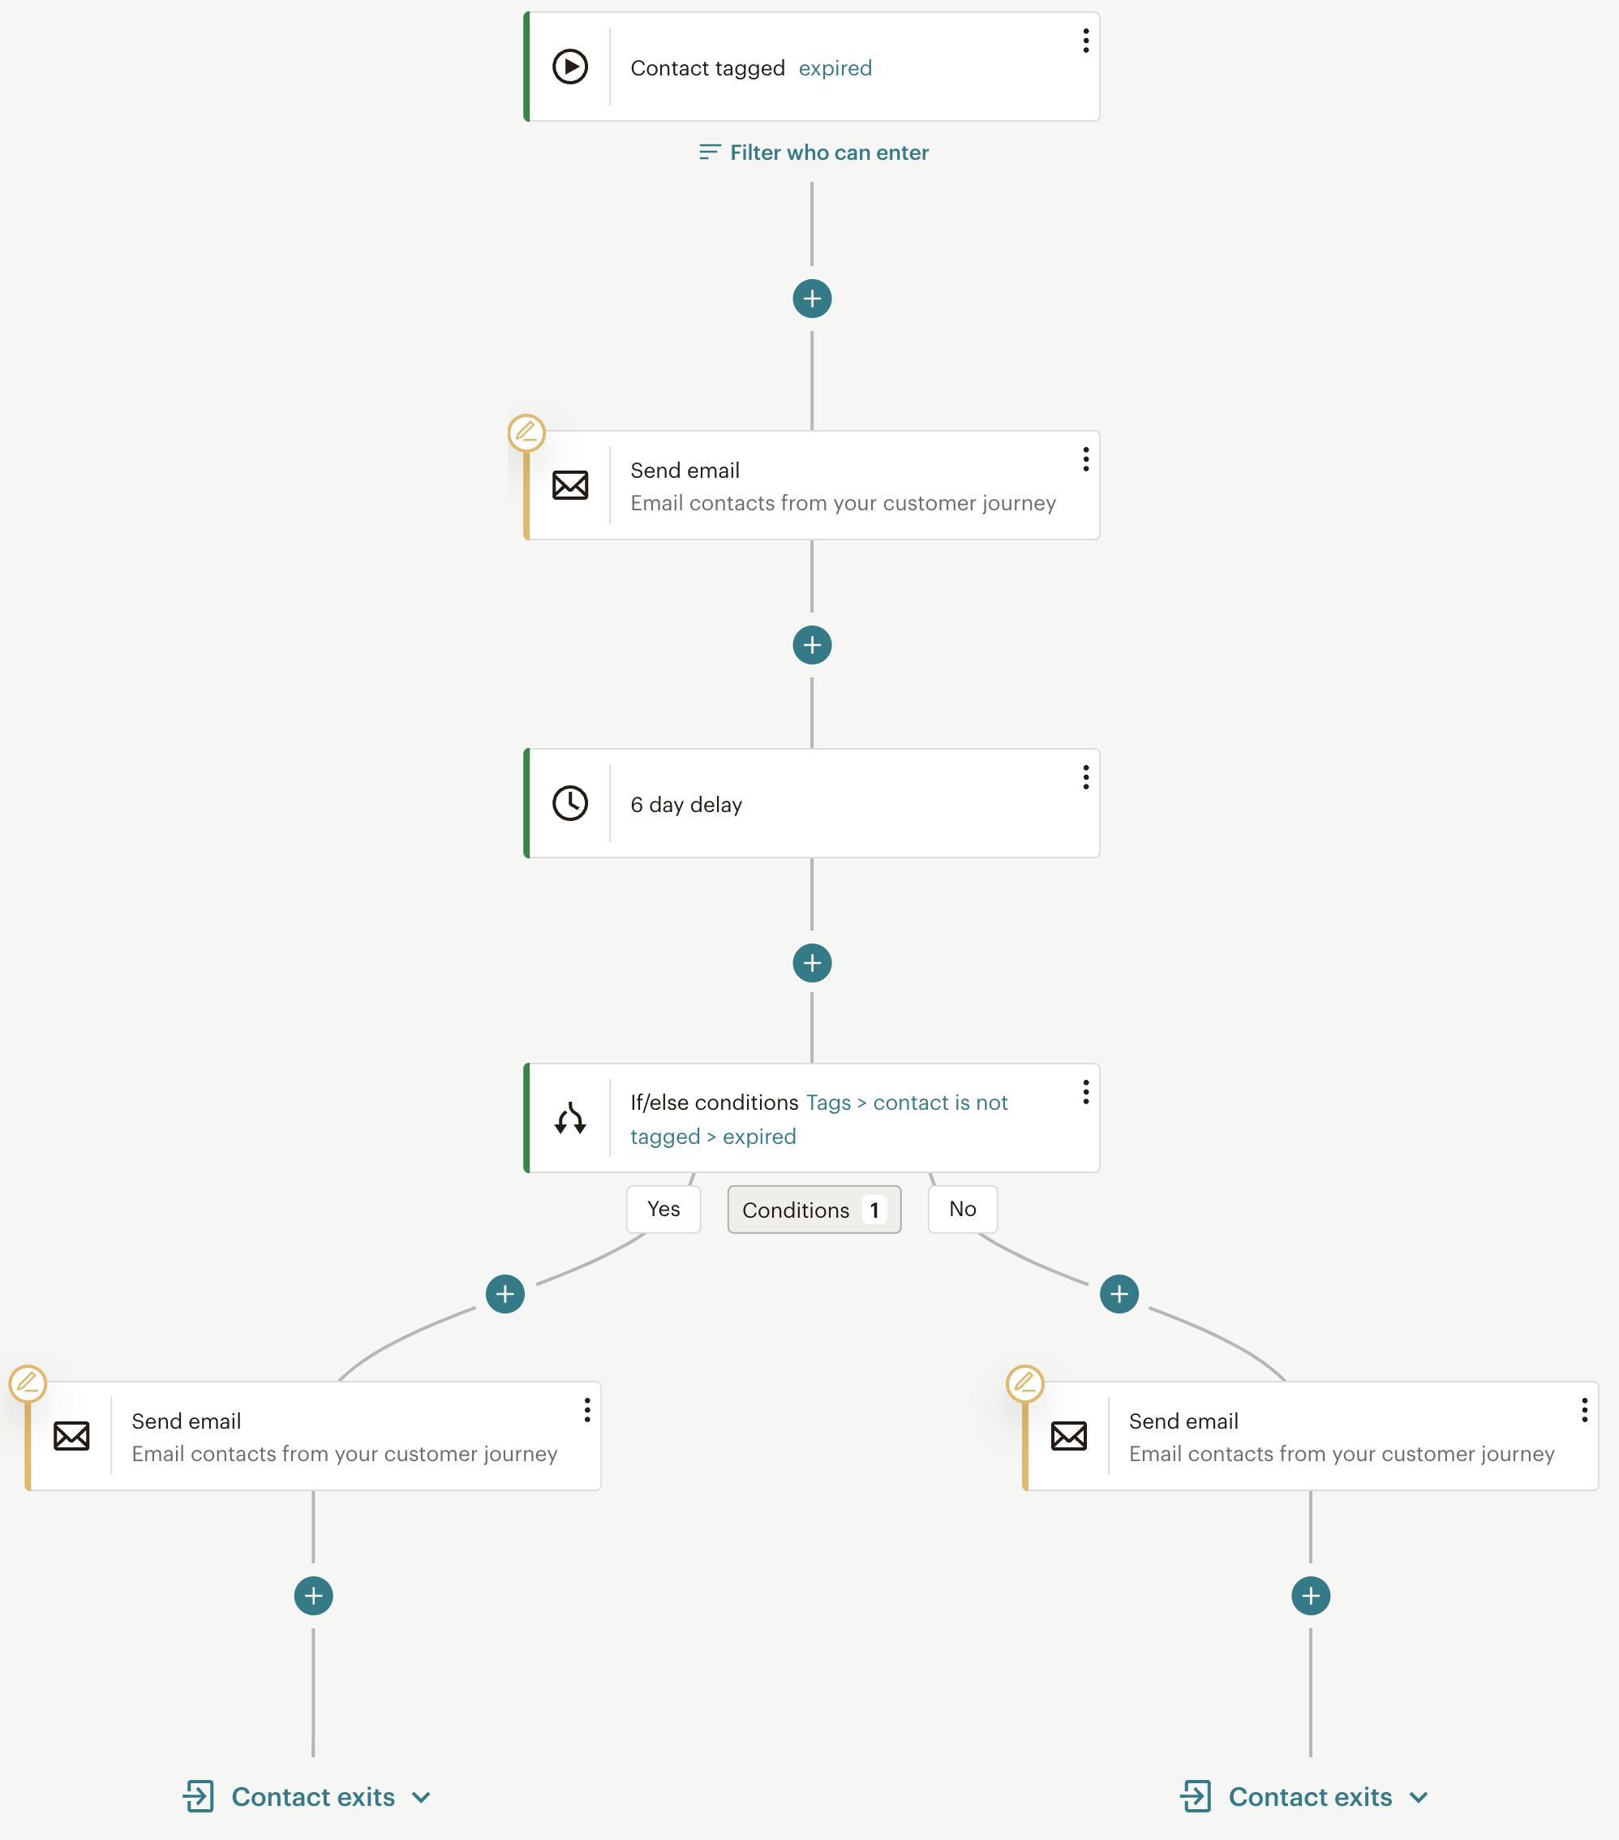The width and height of the screenshot is (1619, 1840).
Task: Click the clock icon on the 6 day delay step
Action: [x=569, y=803]
